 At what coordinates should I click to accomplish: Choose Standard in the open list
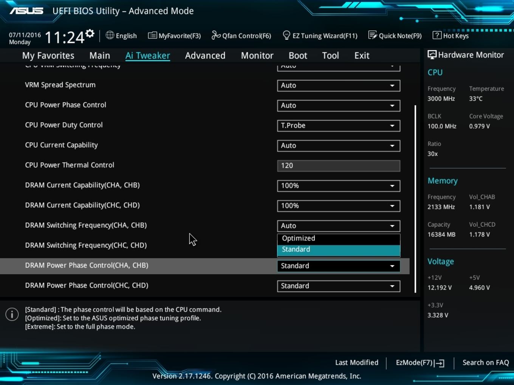(339, 250)
